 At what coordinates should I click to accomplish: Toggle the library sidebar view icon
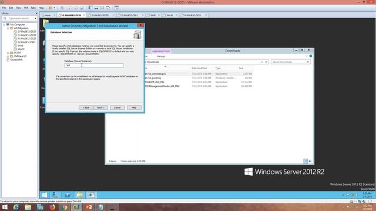pyautogui.click(x=90, y=8)
